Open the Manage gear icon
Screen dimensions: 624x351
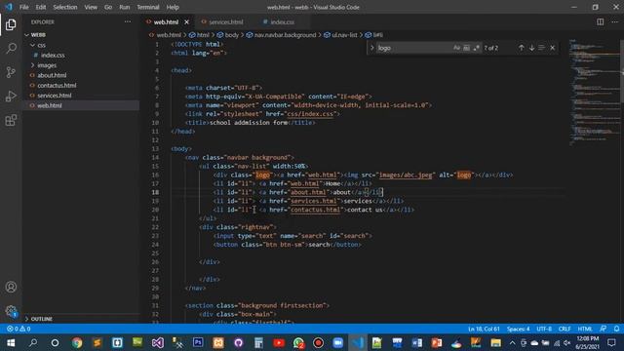(x=11, y=311)
